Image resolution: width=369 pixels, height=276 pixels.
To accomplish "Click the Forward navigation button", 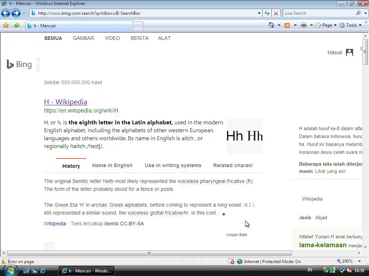I will coord(16,13).
